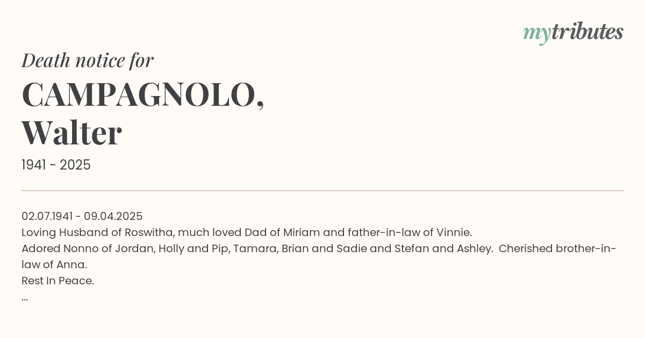Click the dark "tributes" logo wordmark
This screenshot has height=338, width=645.
pyautogui.click(x=587, y=32)
